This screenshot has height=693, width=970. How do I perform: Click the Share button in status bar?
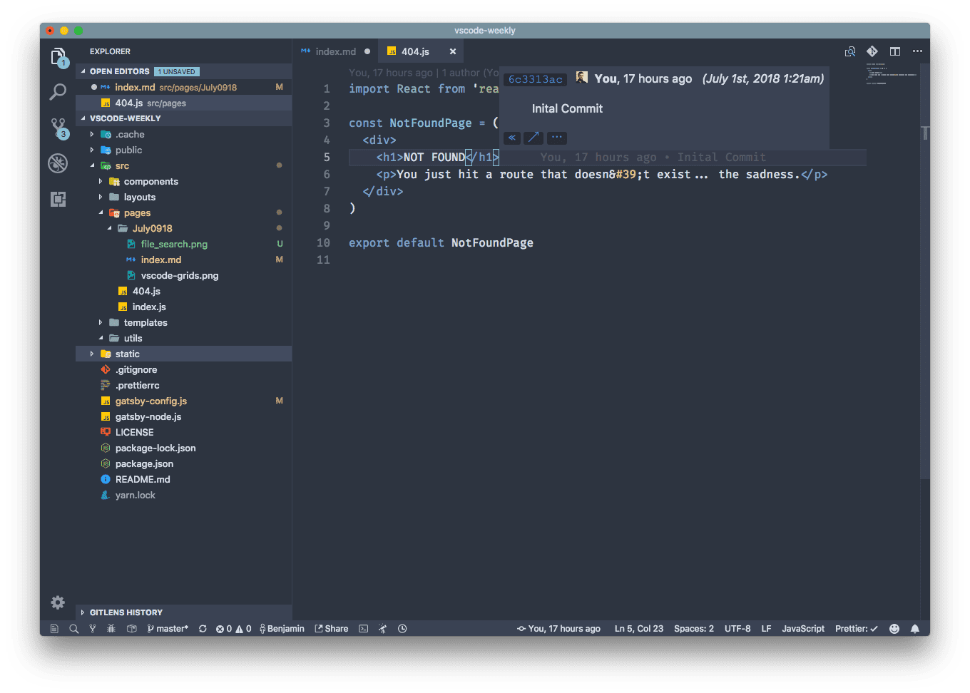(x=332, y=629)
